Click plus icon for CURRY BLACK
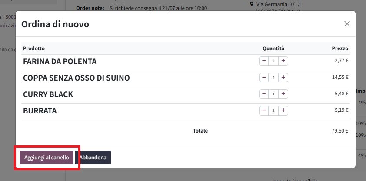366x181 pixels. click(283, 94)
